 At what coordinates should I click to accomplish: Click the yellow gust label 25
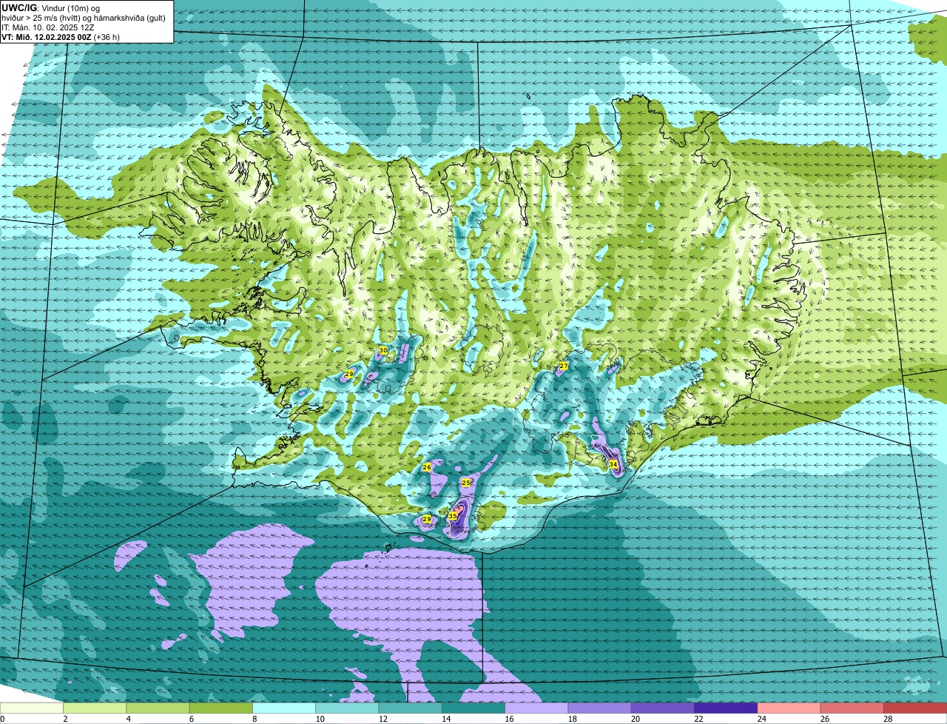tap(465, 482)
